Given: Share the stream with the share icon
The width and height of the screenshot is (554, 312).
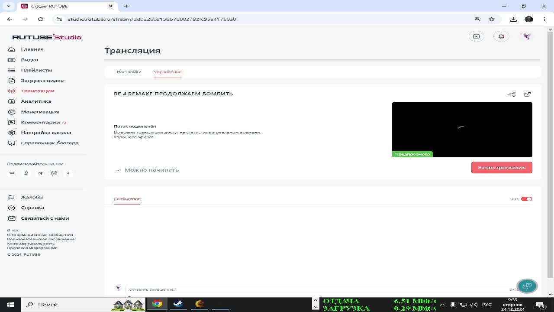Looking at the screenshot, I should click(x=512, y=94).
